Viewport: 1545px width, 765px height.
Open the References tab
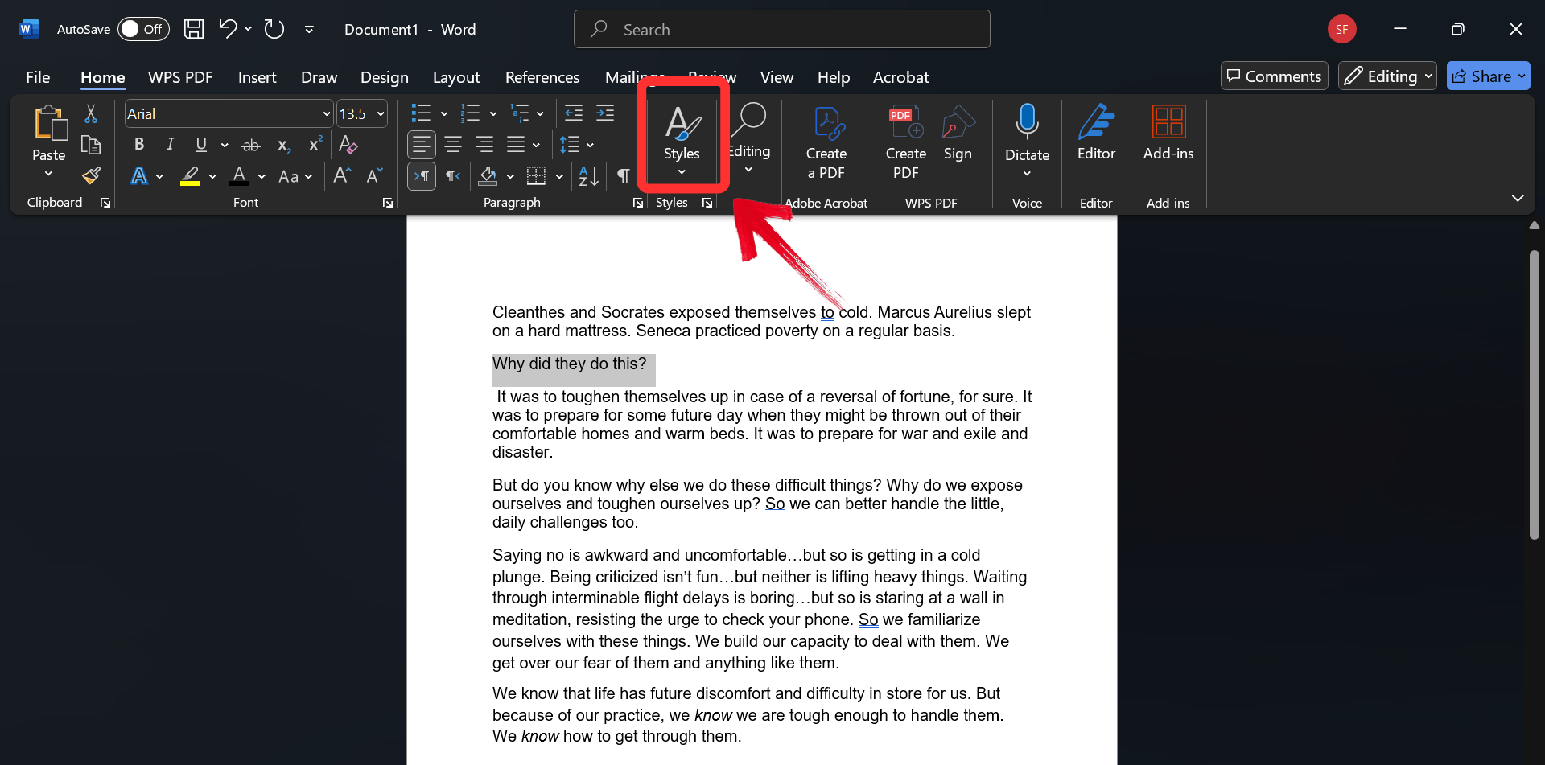click(x=542, y=77)
